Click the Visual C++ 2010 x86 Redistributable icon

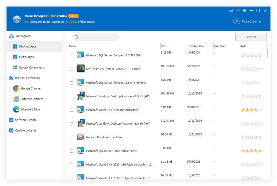click(81, 164)
